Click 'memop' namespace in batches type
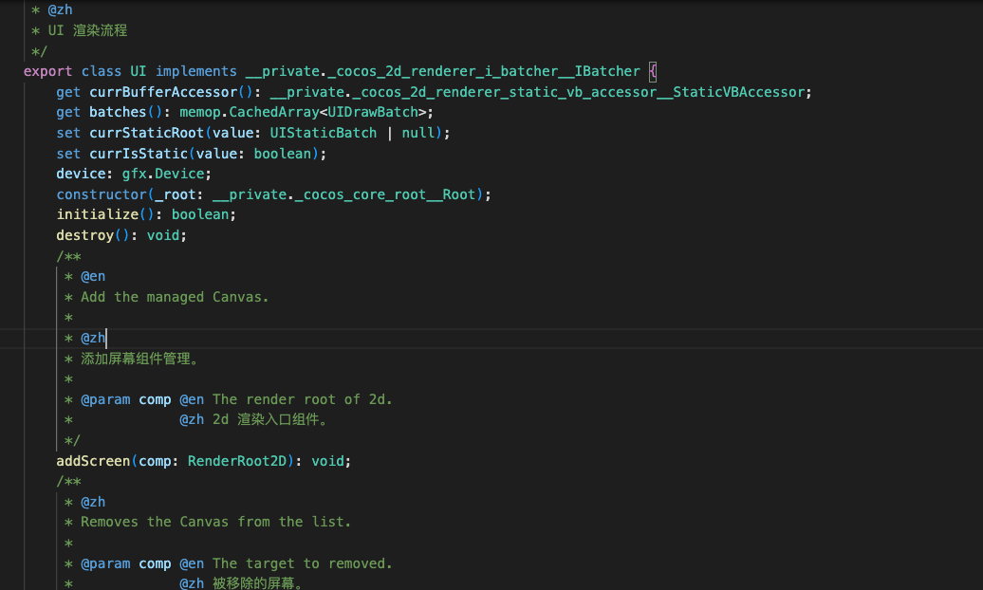Screen dimensions: 983x590 click(x=199, y=112)
